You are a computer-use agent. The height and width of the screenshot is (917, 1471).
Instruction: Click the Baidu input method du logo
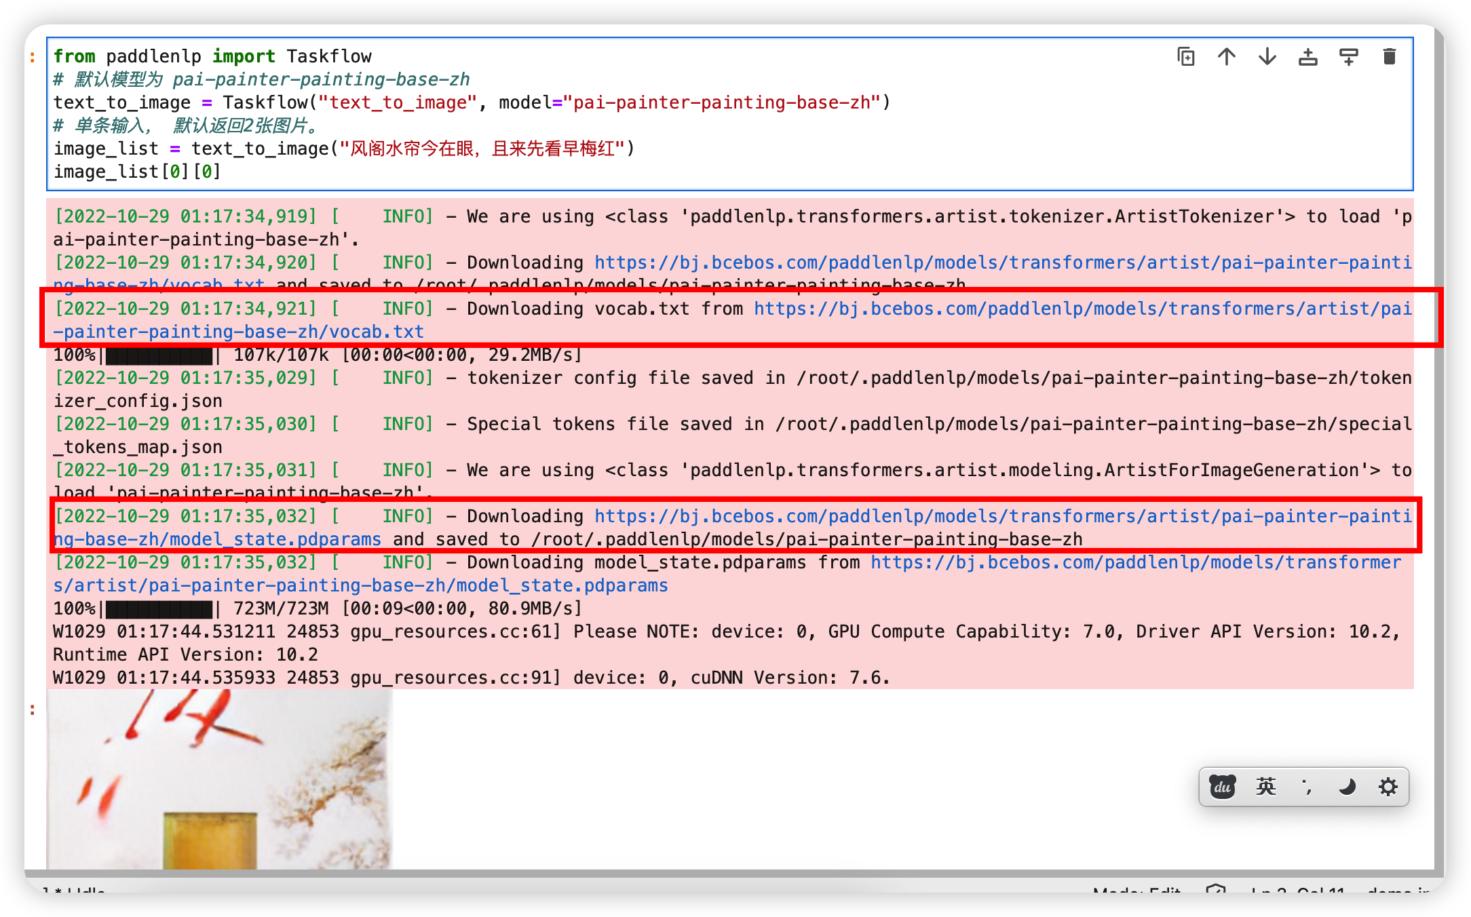pos(1223,787)
